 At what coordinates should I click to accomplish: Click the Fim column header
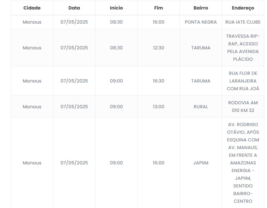(x=159, y=8)
